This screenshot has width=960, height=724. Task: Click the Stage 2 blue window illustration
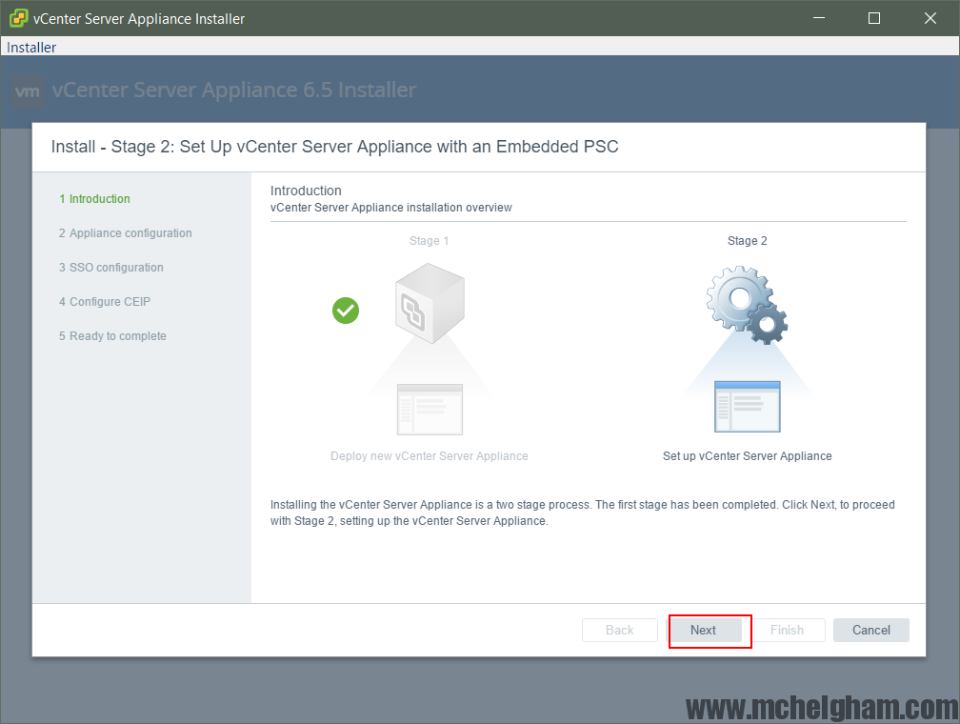click(x=748, y=407)
